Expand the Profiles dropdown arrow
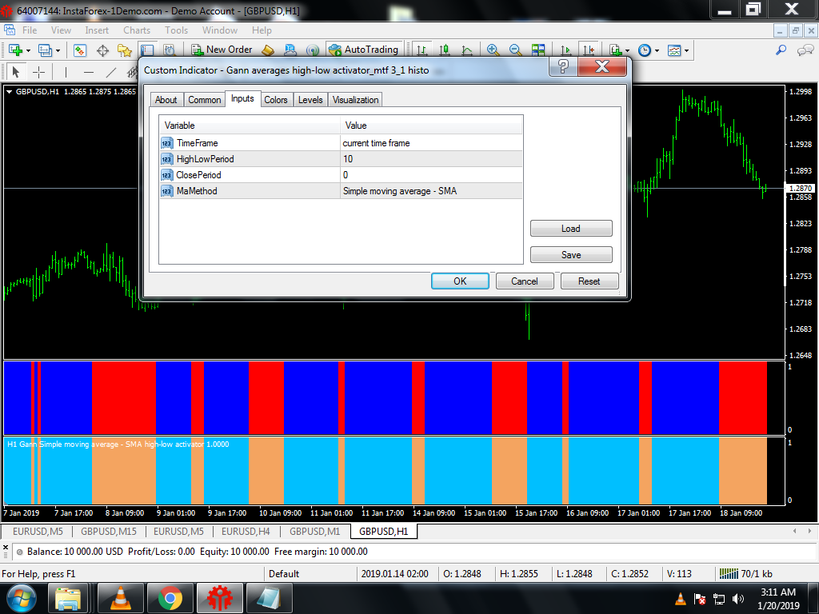This screenshot has height=614, width=819. click(58, 50)
